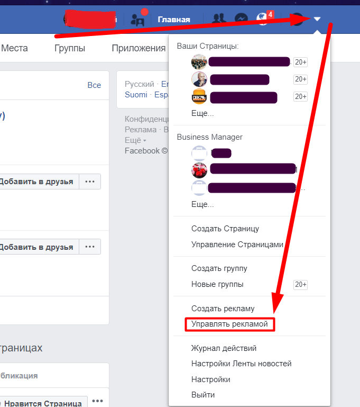Open Журнал действий
Image resolution: width=360 pixels, height=407 pixels.
pos(224,348)
